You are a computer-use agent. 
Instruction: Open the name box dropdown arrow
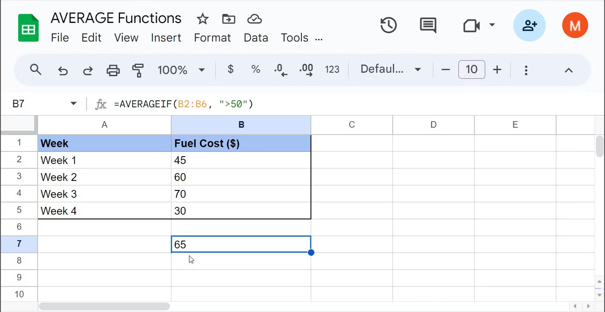73,104
